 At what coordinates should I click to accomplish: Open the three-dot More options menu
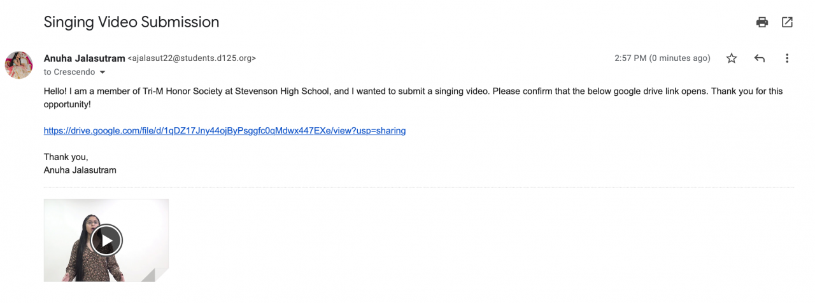coord(787,58)
